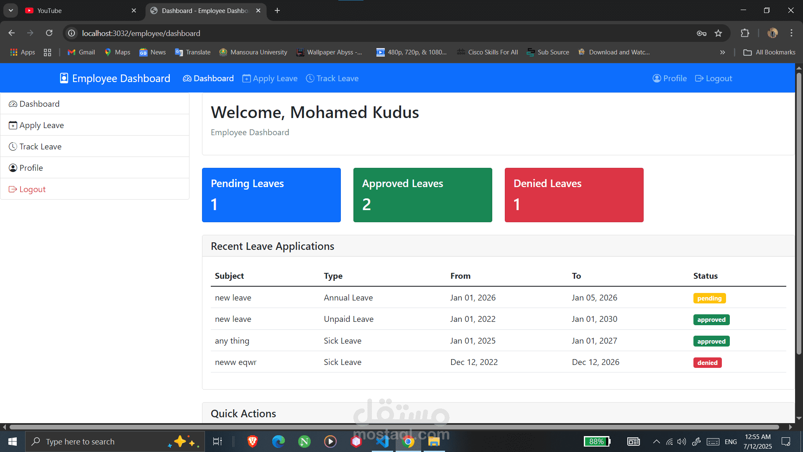Click the Status column header
803x452 pixels.
[x=706, y=276]
